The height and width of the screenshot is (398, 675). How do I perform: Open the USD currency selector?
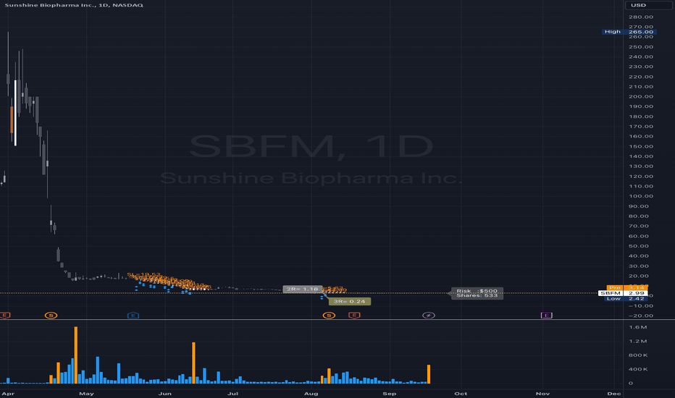pos(649,5)
